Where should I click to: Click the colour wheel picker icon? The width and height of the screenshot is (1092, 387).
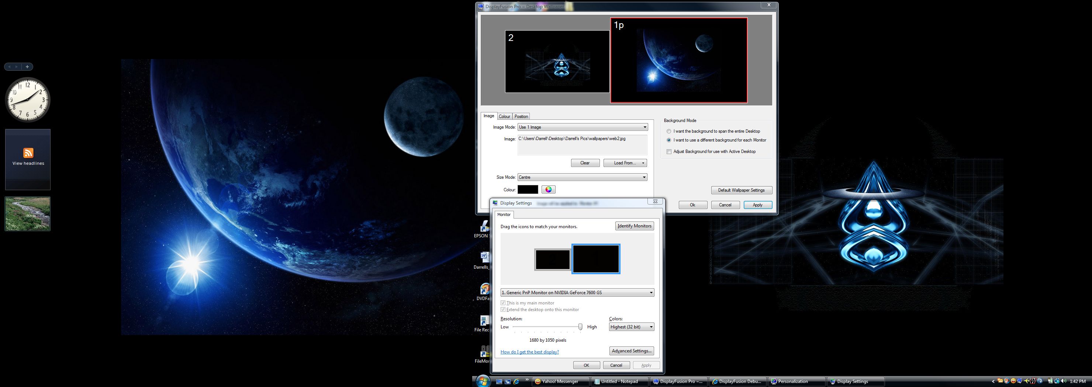(x=548, y=190)
